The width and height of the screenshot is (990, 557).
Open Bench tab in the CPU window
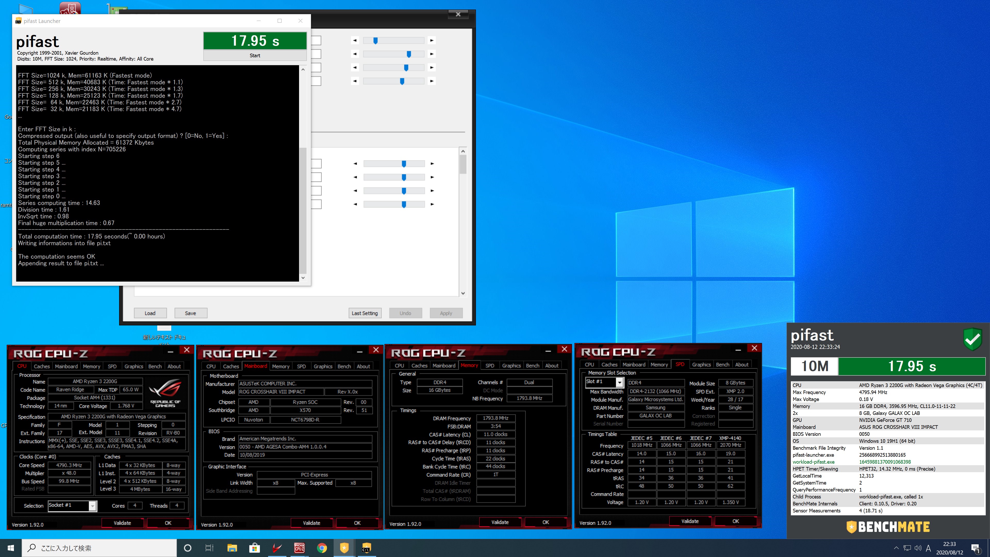[155, 366]
